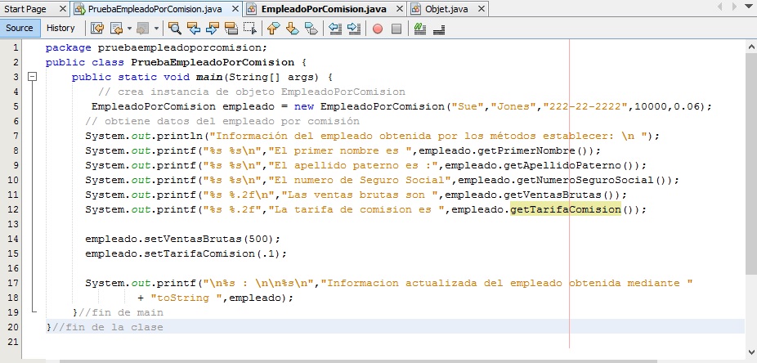Jump to next search occurrence

click(x=213, y=29)
